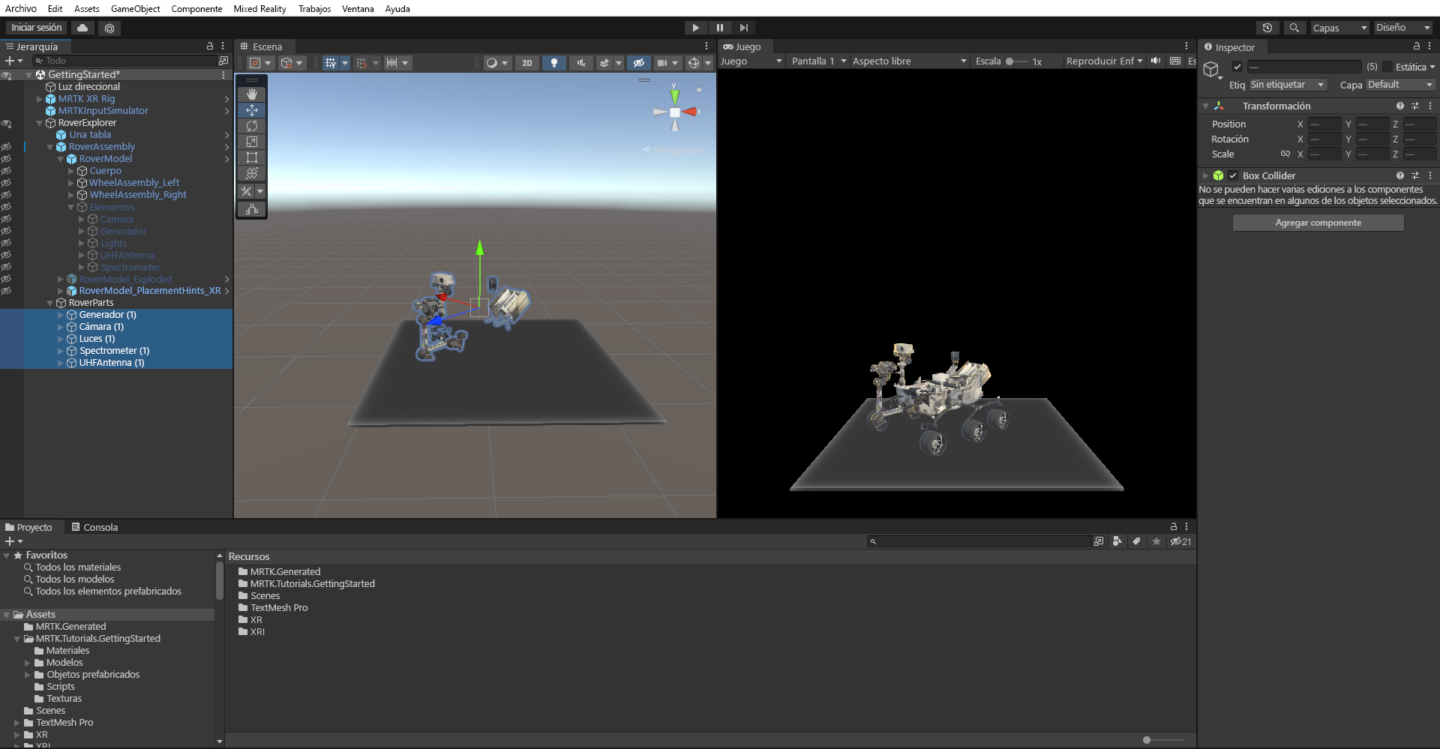Image resolution: width=1440 pixels, height=749 pixels.
Task: Open Aspecto libre aspect dropdown
Action: (x=909, y=61)
